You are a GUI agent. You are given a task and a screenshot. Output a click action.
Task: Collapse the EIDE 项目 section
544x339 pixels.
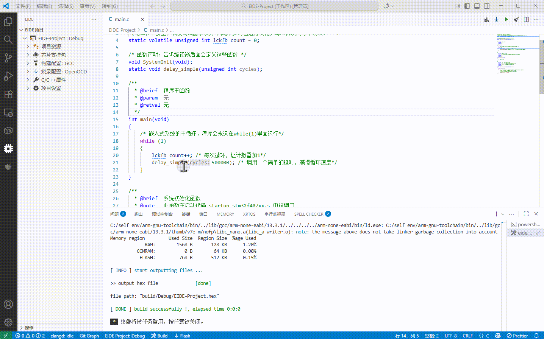(x=22, y=30)
